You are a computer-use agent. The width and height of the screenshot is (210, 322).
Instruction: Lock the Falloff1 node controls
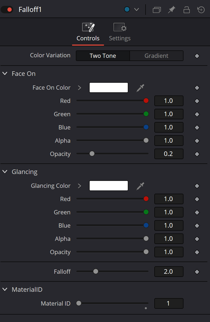tap(187, 10)
